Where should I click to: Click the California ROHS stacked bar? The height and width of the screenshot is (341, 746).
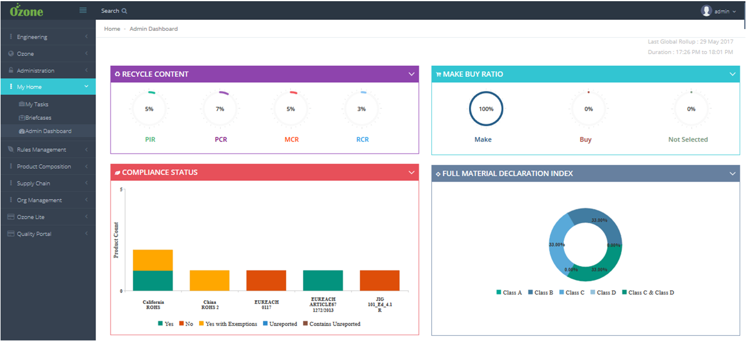(153, 271)
